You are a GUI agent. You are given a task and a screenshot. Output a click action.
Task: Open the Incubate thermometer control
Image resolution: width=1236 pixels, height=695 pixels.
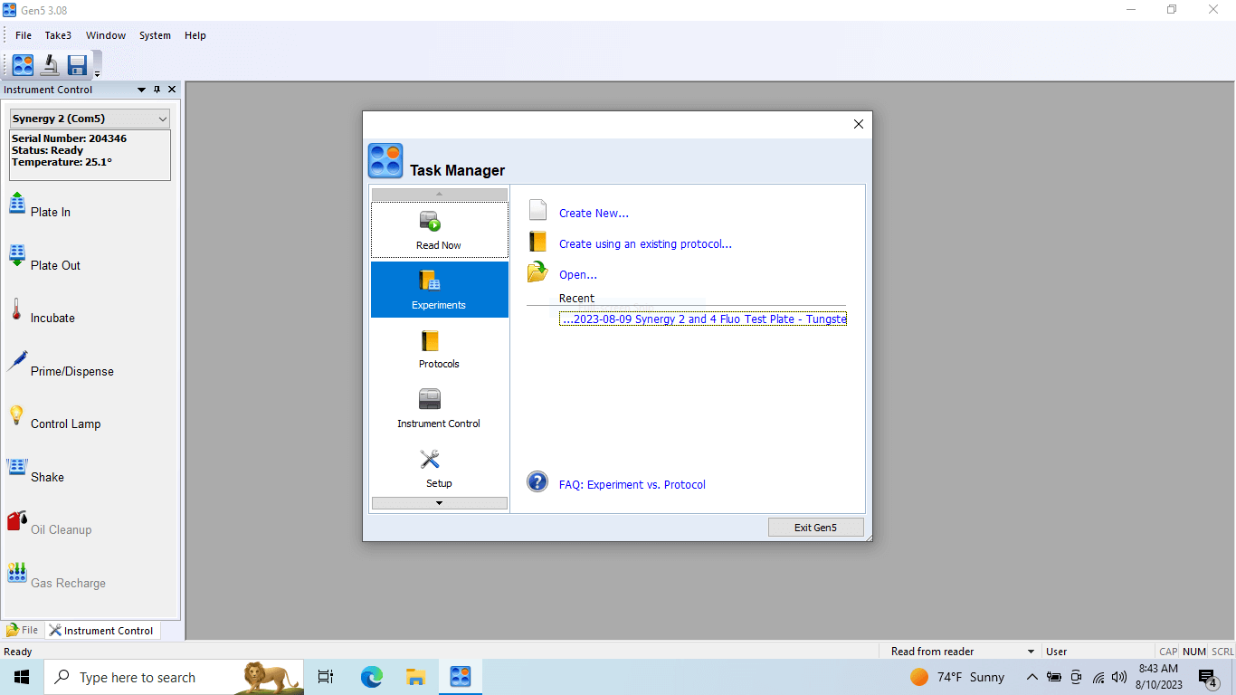pyautogui.click(x=16, y=310)
